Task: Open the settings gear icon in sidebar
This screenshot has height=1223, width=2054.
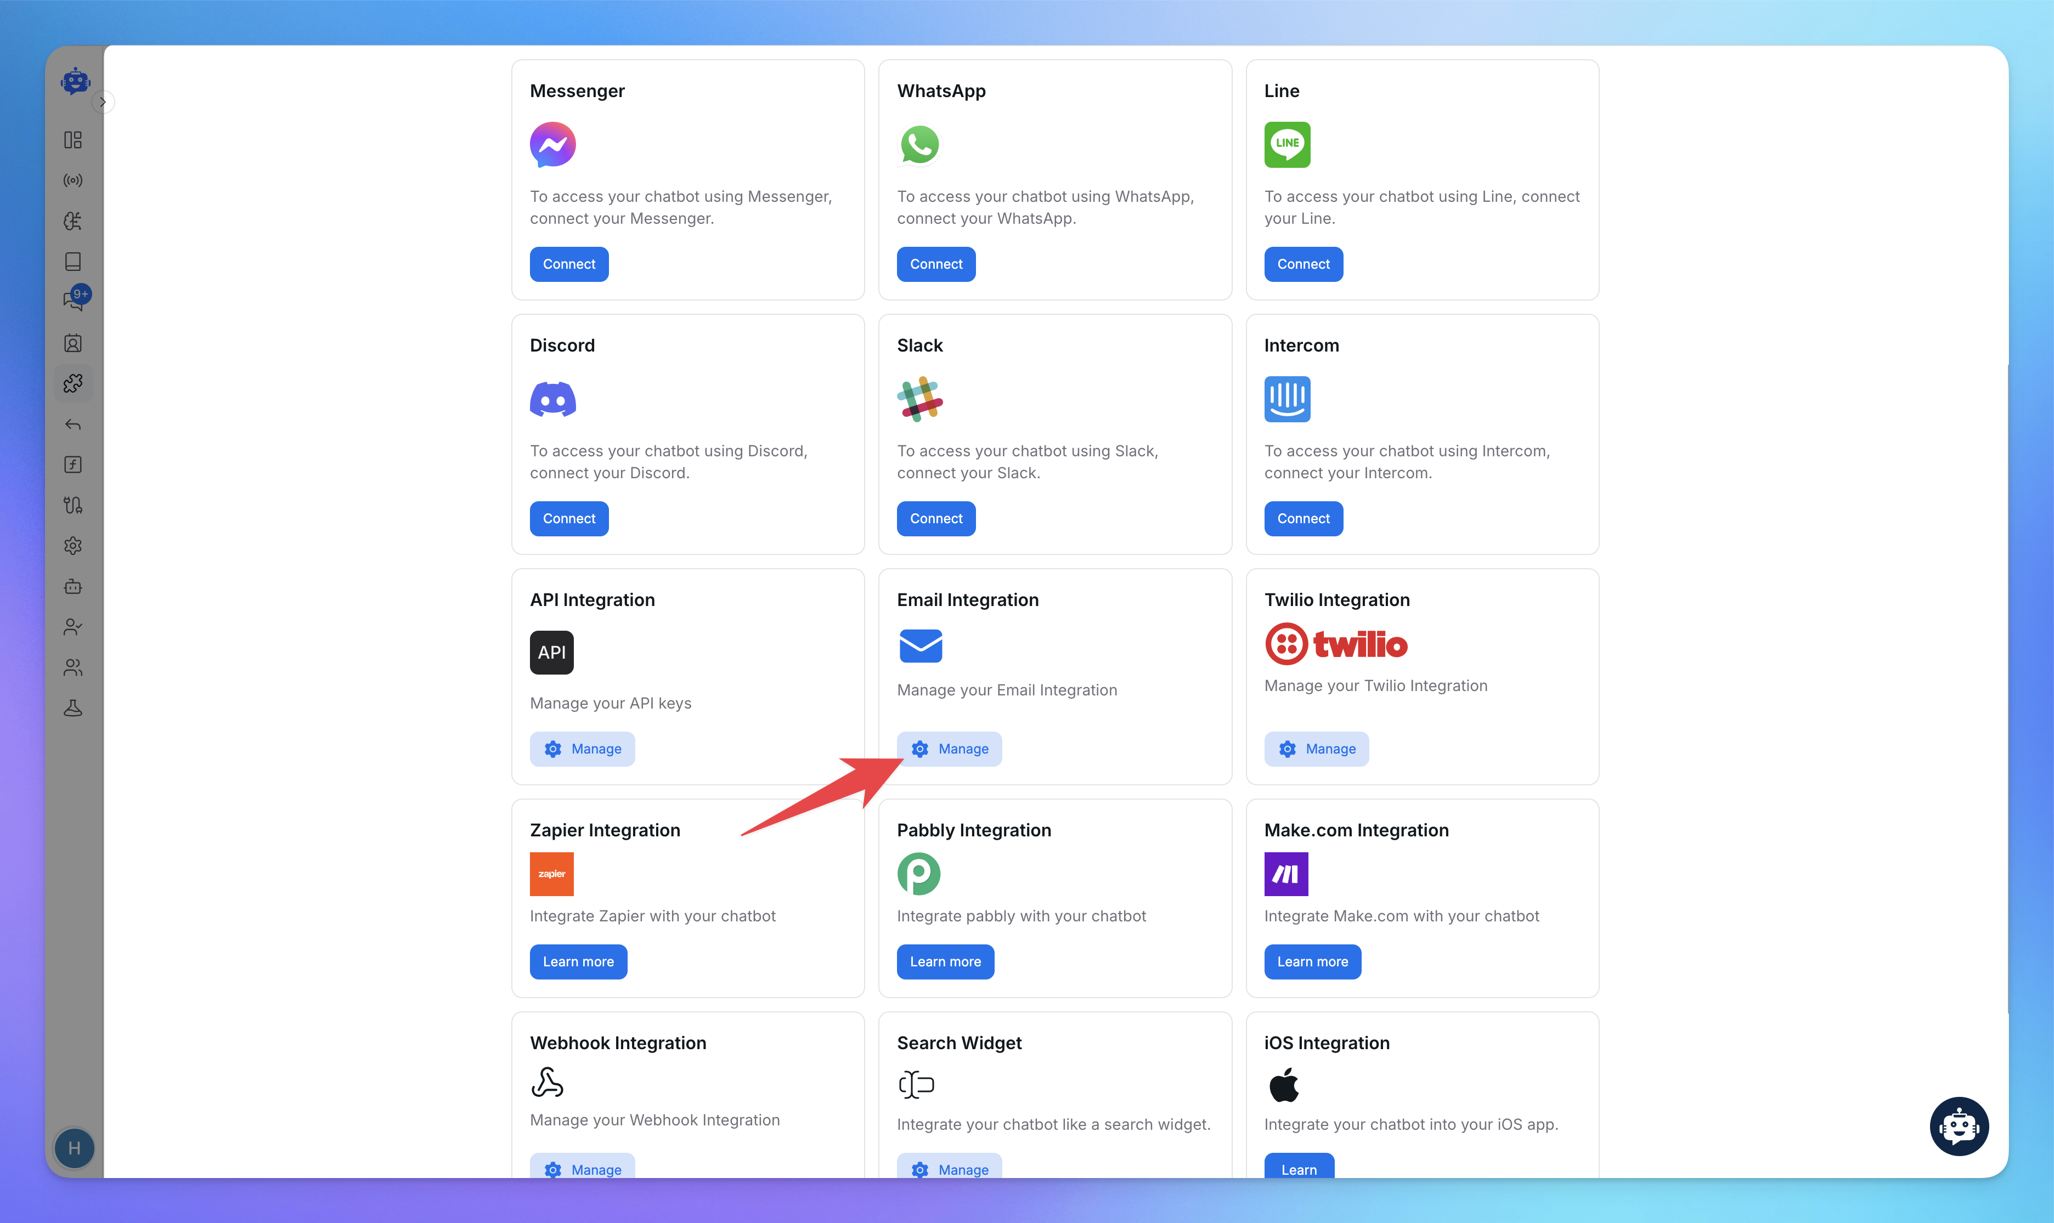Action: 74,546
